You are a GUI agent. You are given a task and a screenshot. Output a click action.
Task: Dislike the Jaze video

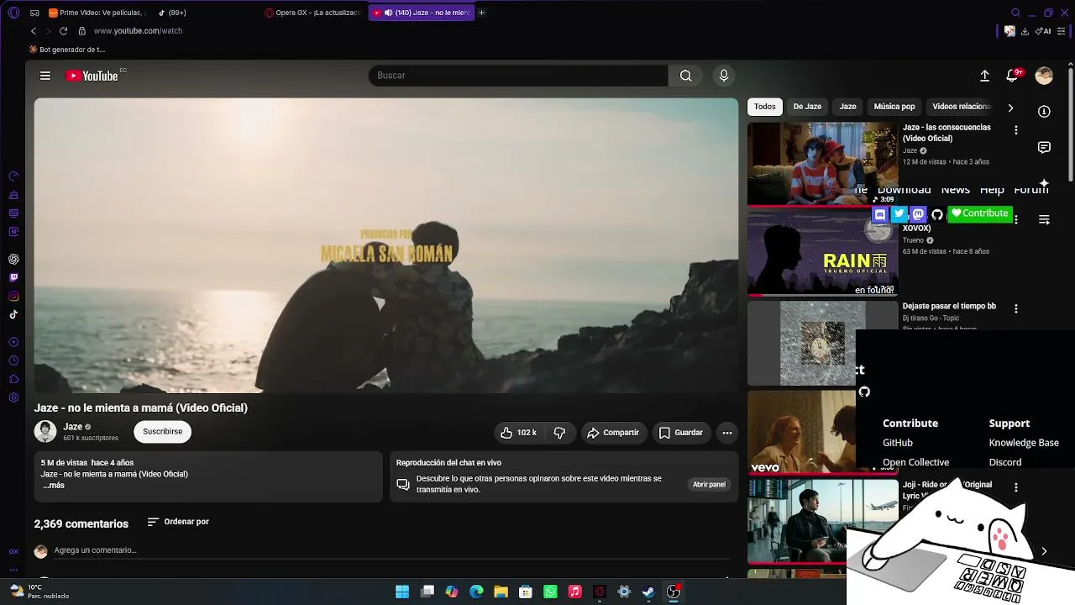[559, 433]
